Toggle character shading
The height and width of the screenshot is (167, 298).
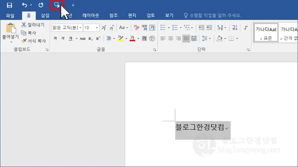click(x=145, y=39)
